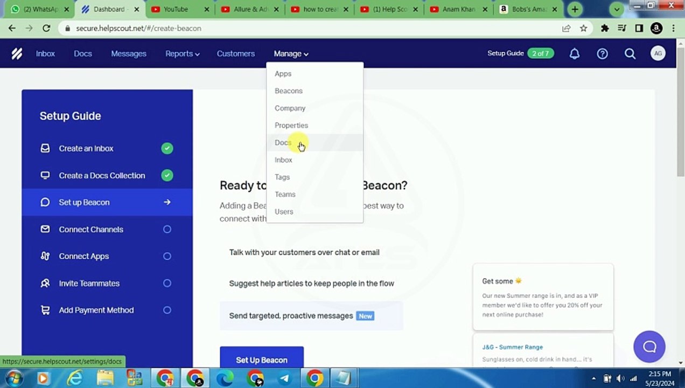This screenshot has width=685, height=388.
Task: Open the Beacon chat bubble button
Action: [649, 347]
